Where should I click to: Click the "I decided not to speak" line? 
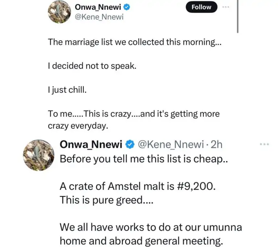click(x=92, y=66)
